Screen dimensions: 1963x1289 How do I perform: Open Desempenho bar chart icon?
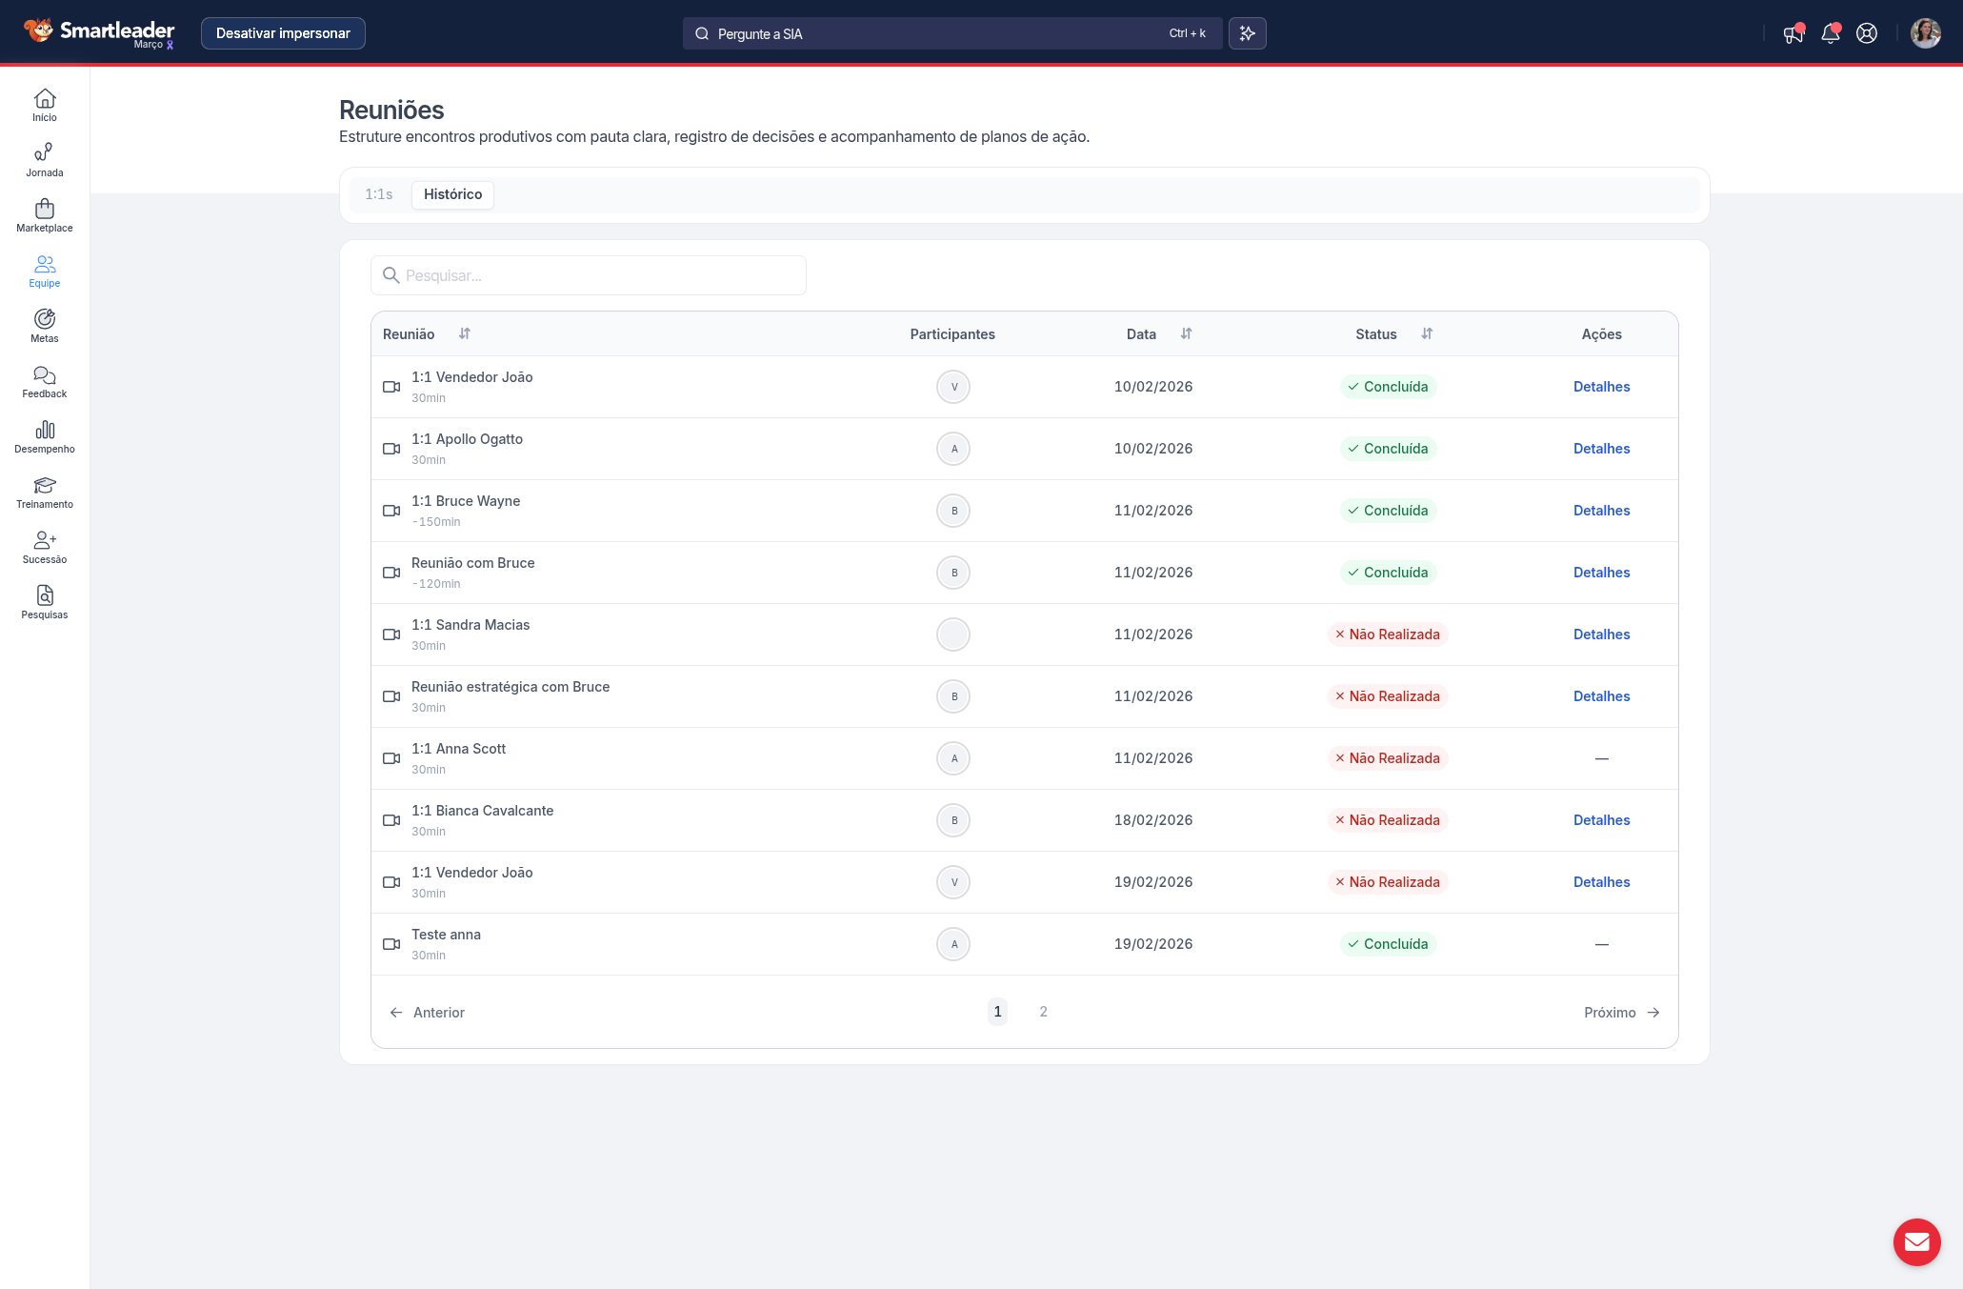pos(45,436)
